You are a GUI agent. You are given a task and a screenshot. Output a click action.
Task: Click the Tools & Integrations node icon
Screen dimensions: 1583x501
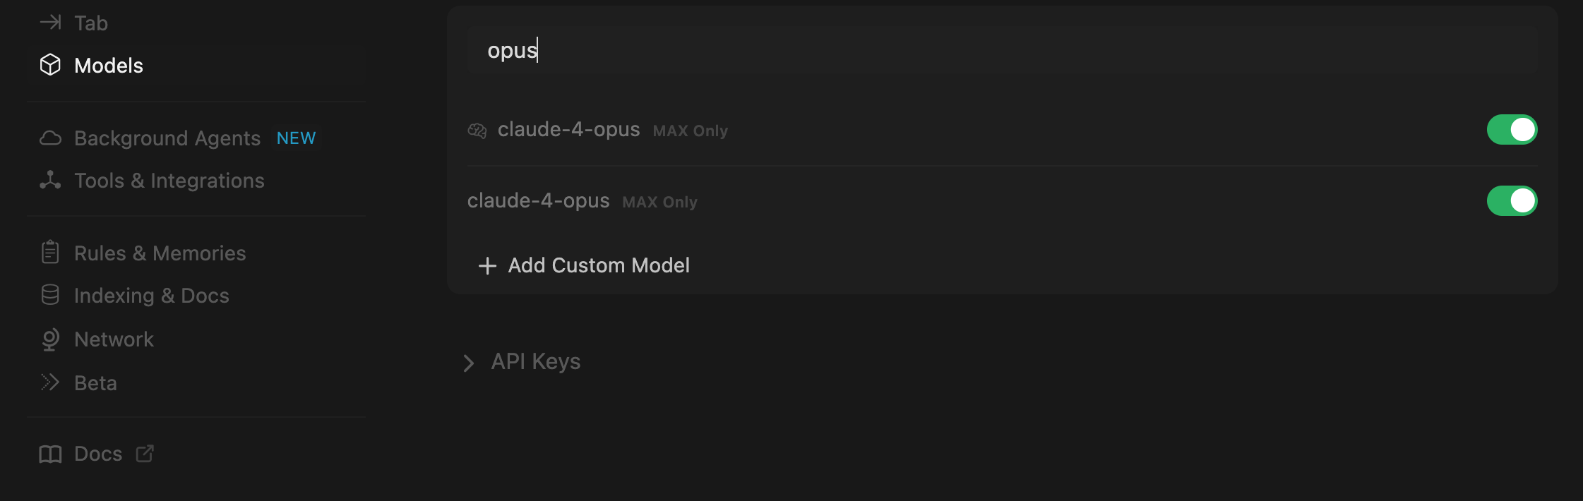point(50,180)
